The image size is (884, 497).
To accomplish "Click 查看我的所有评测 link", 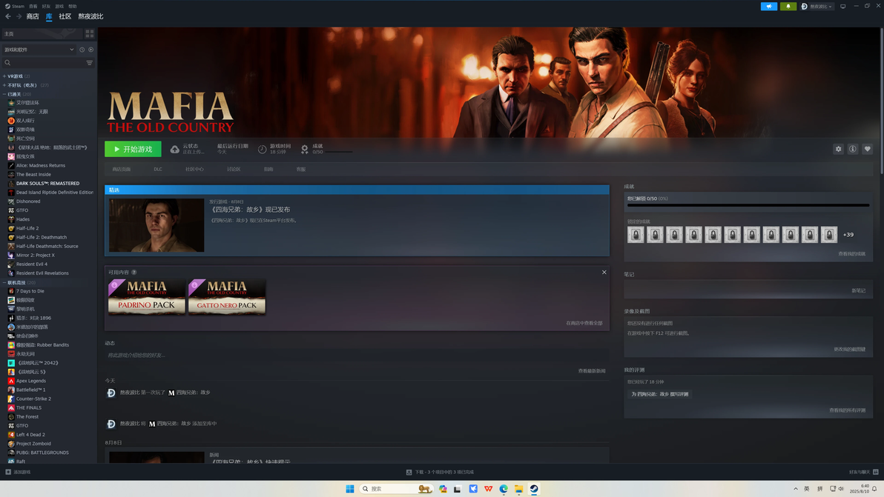I will (x=847, y=410).
